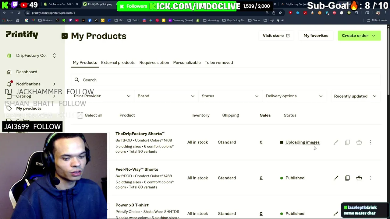Screen dimensions: 390x219
Task: Click the Printify logo
Action: click(22, 34)
